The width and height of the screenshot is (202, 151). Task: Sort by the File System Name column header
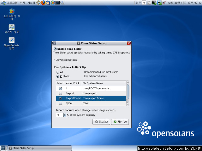[104, 83]
